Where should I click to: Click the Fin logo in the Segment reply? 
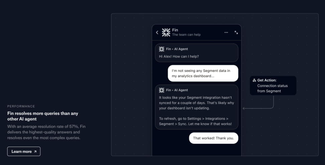(161, 90)
